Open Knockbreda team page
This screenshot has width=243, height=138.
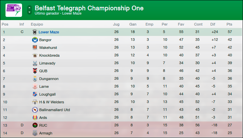tap(49, 55)
